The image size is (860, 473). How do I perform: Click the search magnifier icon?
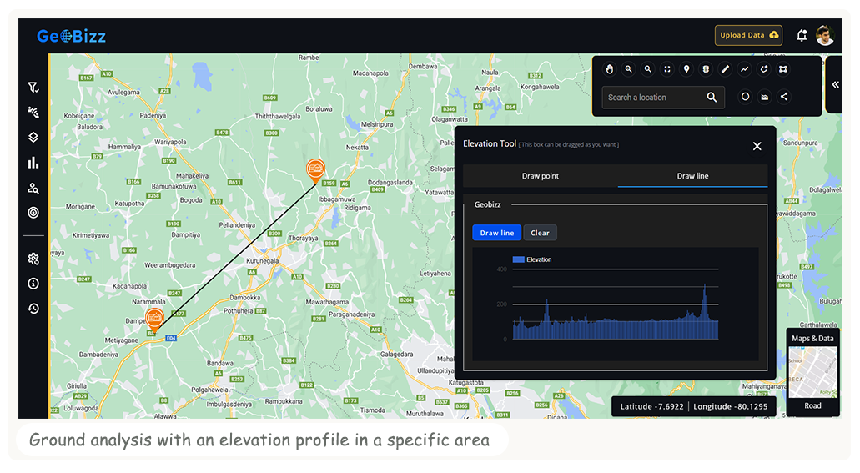[712, 97]
